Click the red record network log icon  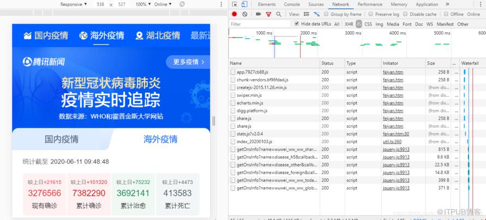[x=234, y=14]
